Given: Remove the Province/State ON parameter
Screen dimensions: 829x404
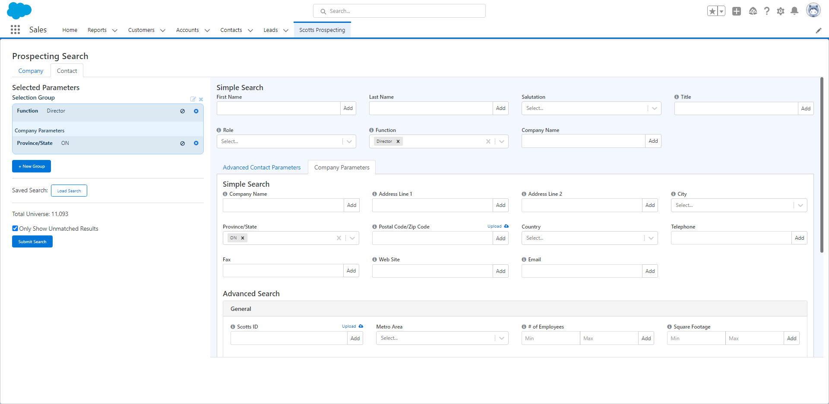Looking at the screenshot, I should tap(196, 143).
